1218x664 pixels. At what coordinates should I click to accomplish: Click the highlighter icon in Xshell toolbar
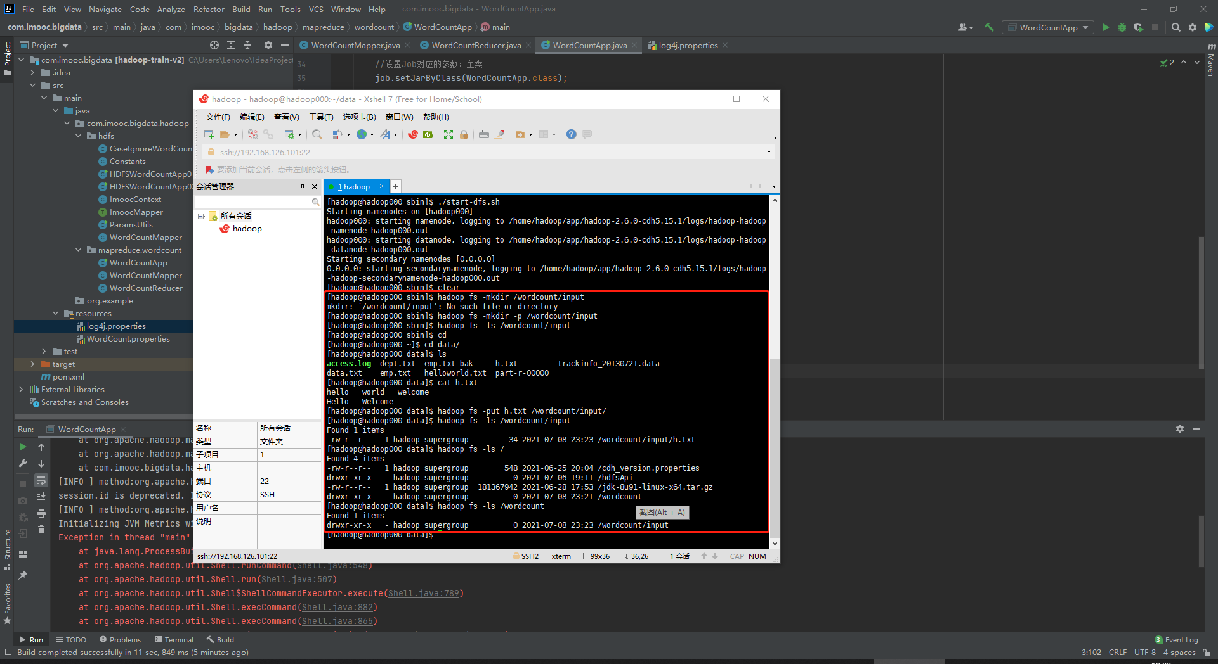click(500, 134)
